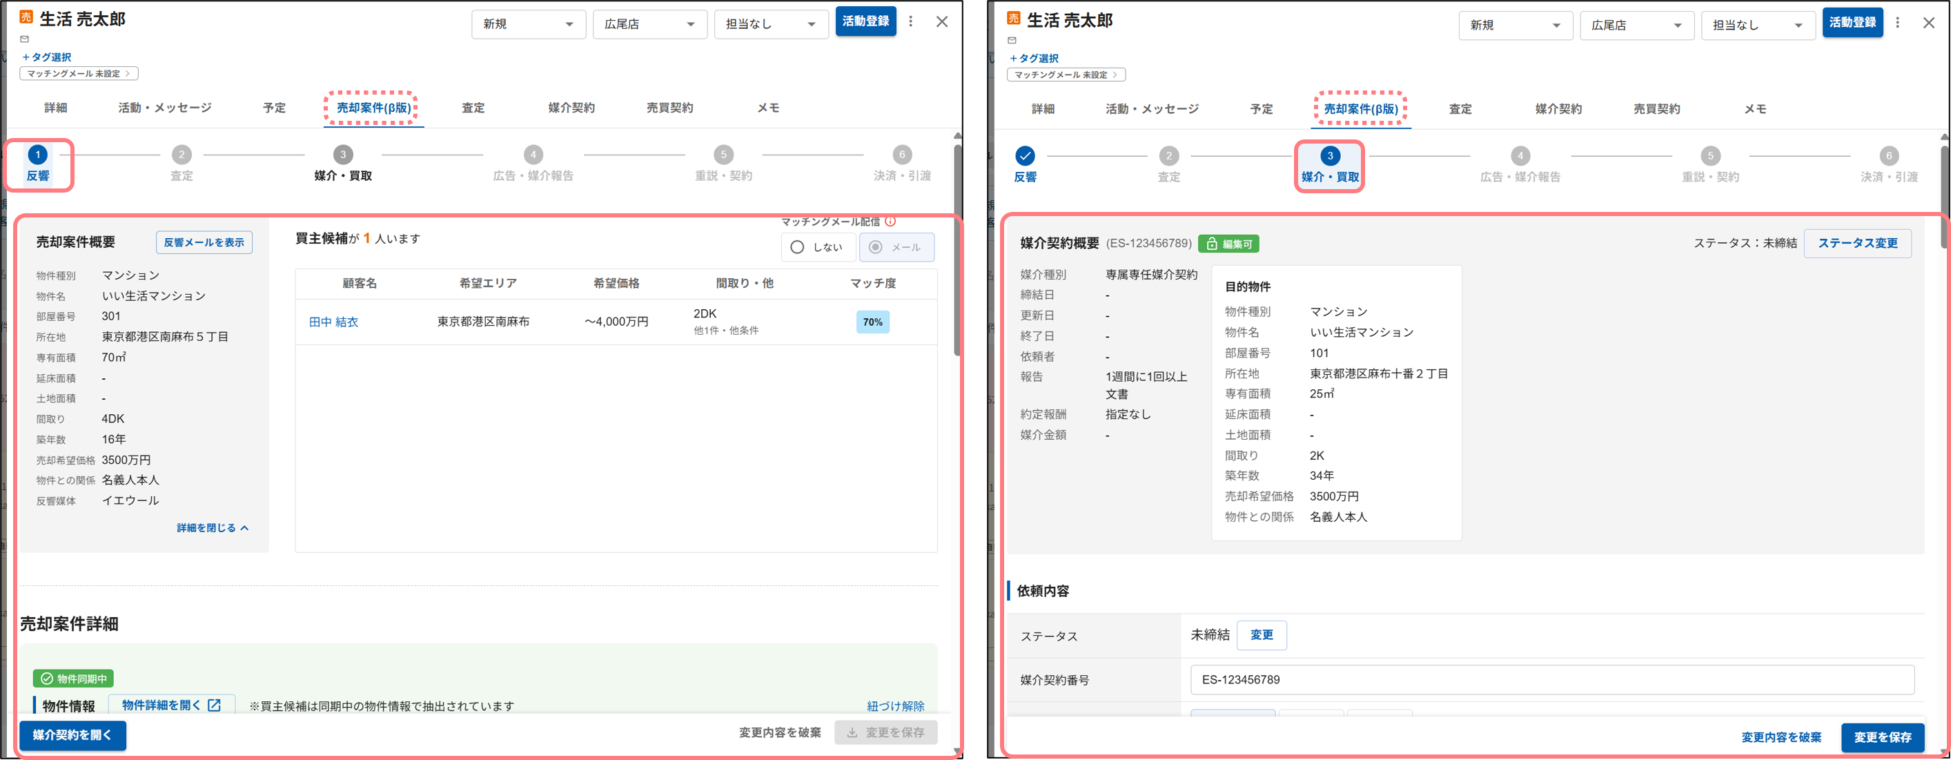Click 変更内容を破棄 in right window
Screen dimensions: 1951x760
point(1781,737)
